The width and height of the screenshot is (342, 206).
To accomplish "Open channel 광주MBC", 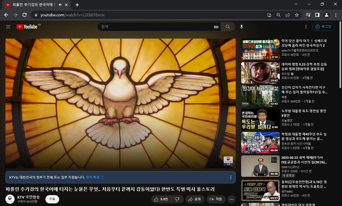I will (x=287, y=191).
